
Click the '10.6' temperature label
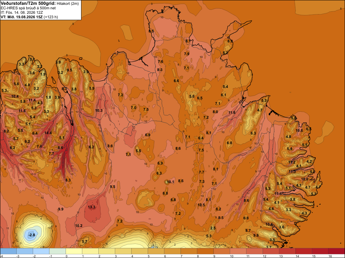click(x=299, y=130)
